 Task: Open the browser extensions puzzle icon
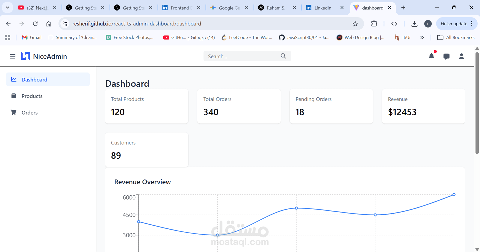[x=374, y=24]
